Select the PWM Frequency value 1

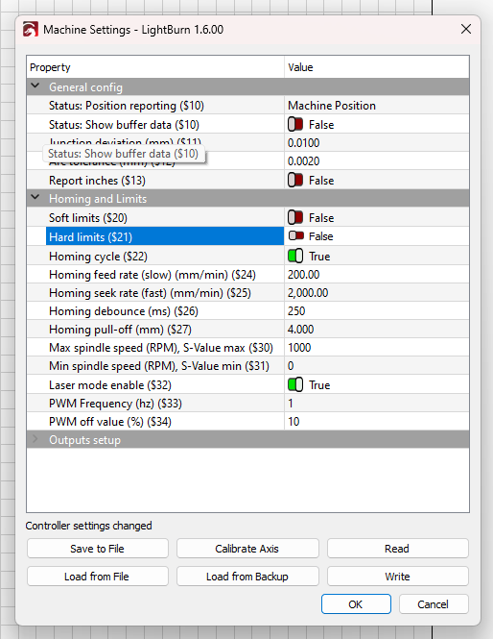point(377,403)
